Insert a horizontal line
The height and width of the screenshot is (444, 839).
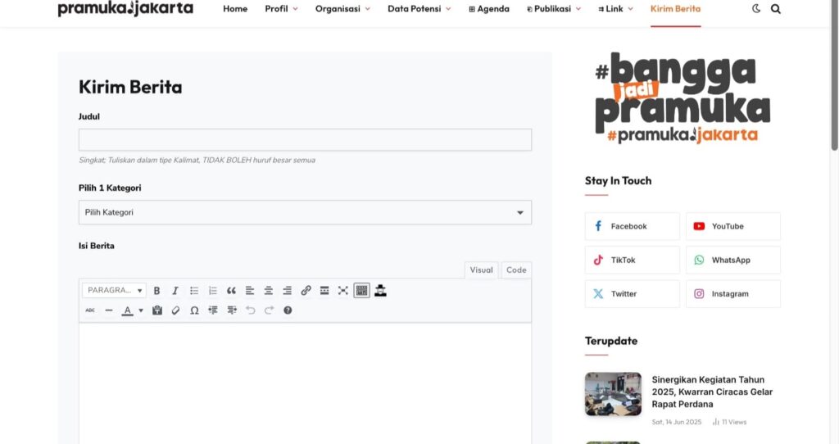coord(109,310)
